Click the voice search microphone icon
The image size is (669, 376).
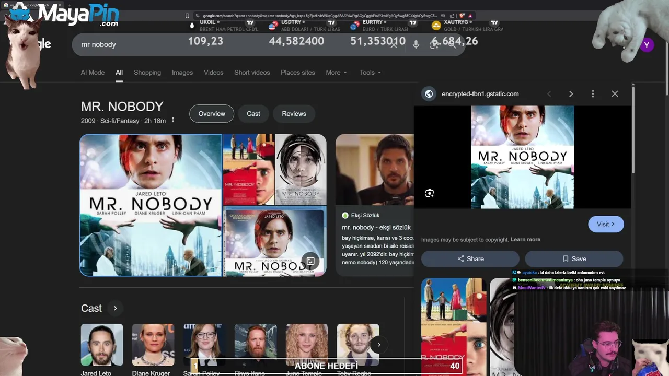coord(416,44)
